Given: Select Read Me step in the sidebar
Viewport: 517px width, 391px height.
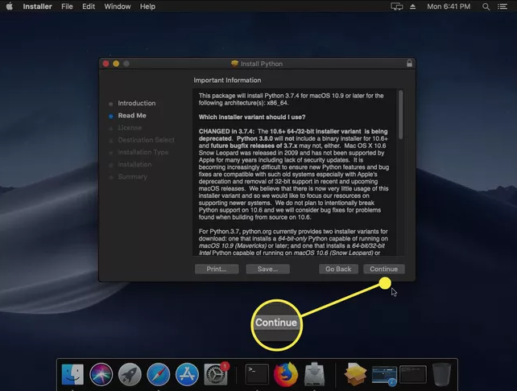Looking at the screenshot, I should pos(132,115).
